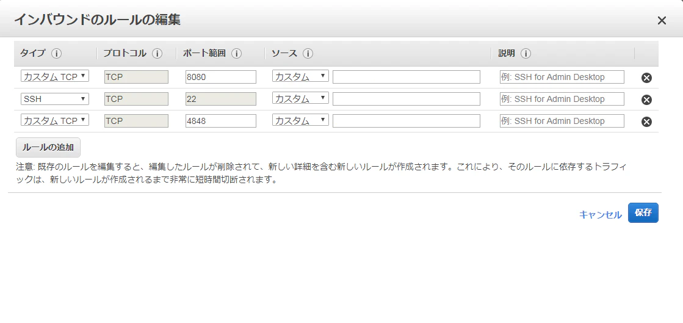Click the info icon next to ソース

click(x=308, y=54)
